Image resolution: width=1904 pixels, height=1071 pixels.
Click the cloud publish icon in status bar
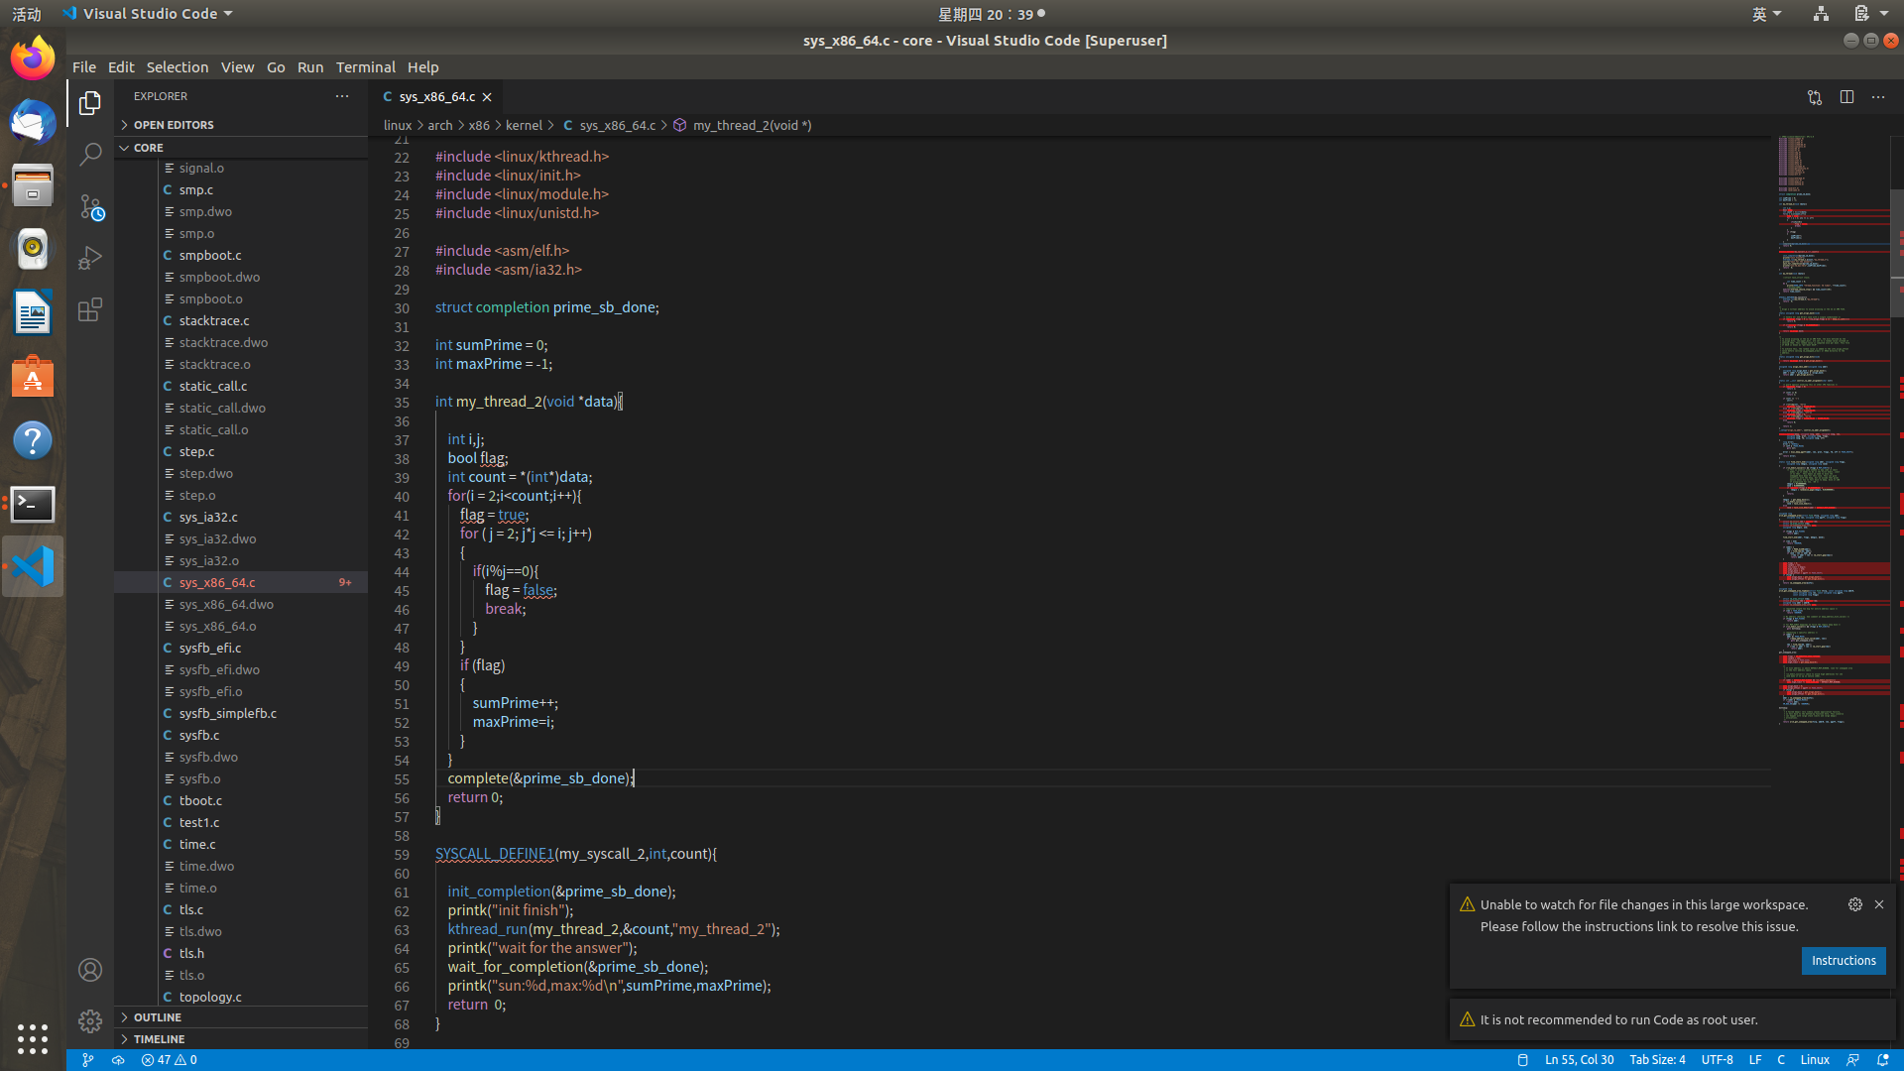[118, 1060]
